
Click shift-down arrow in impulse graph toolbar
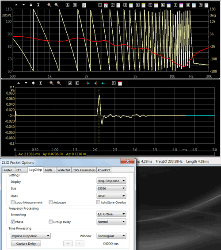26,83
